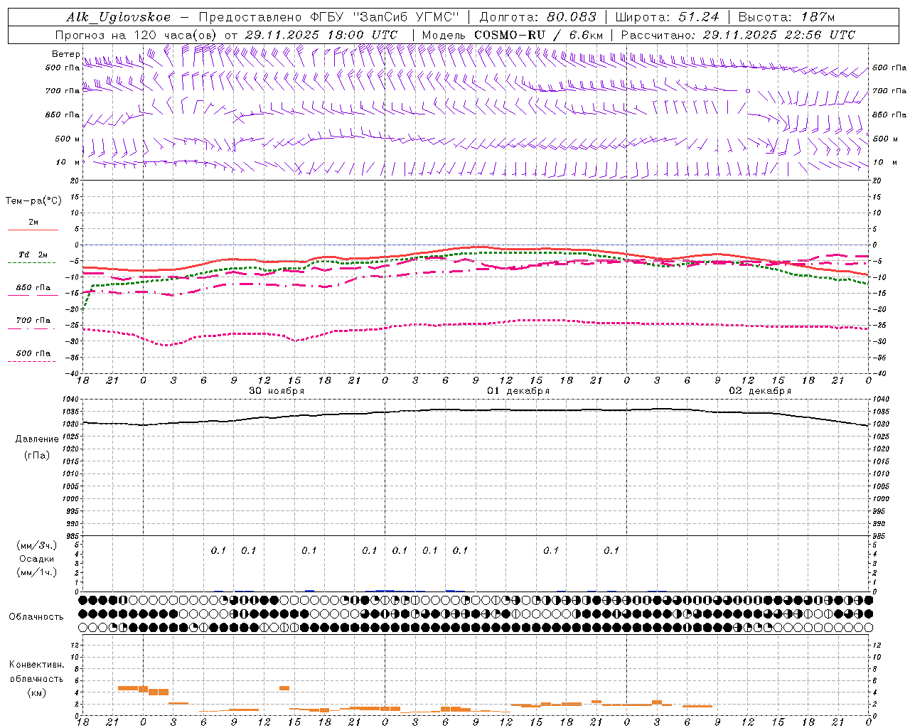The width and height of the screenshot is (910, 728).
Task: Click the 'Тем-ра(°C)' temperature panel label
Action: tap(33, 200)
